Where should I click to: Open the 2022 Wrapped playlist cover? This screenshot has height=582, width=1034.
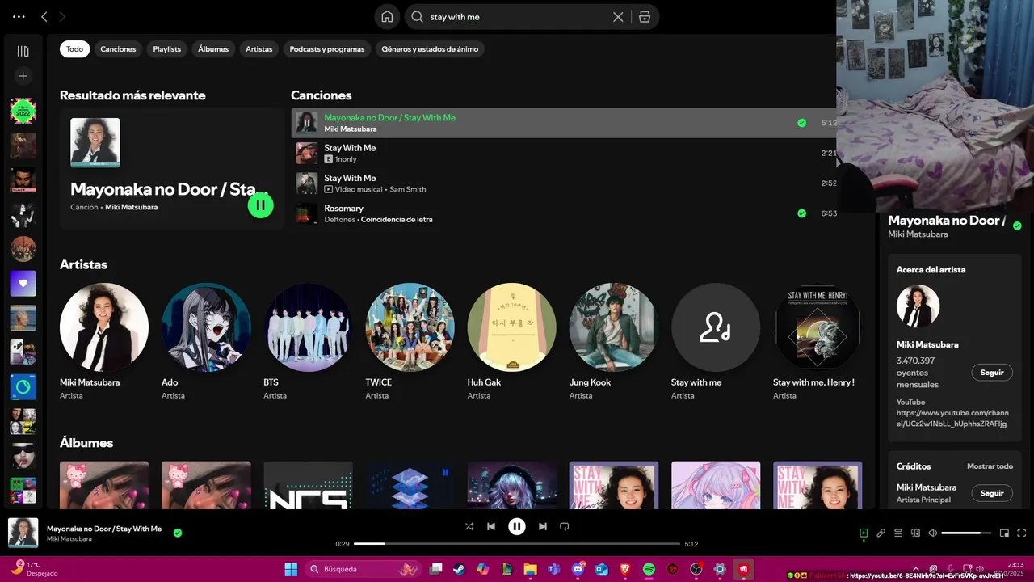tap(23, 111)
